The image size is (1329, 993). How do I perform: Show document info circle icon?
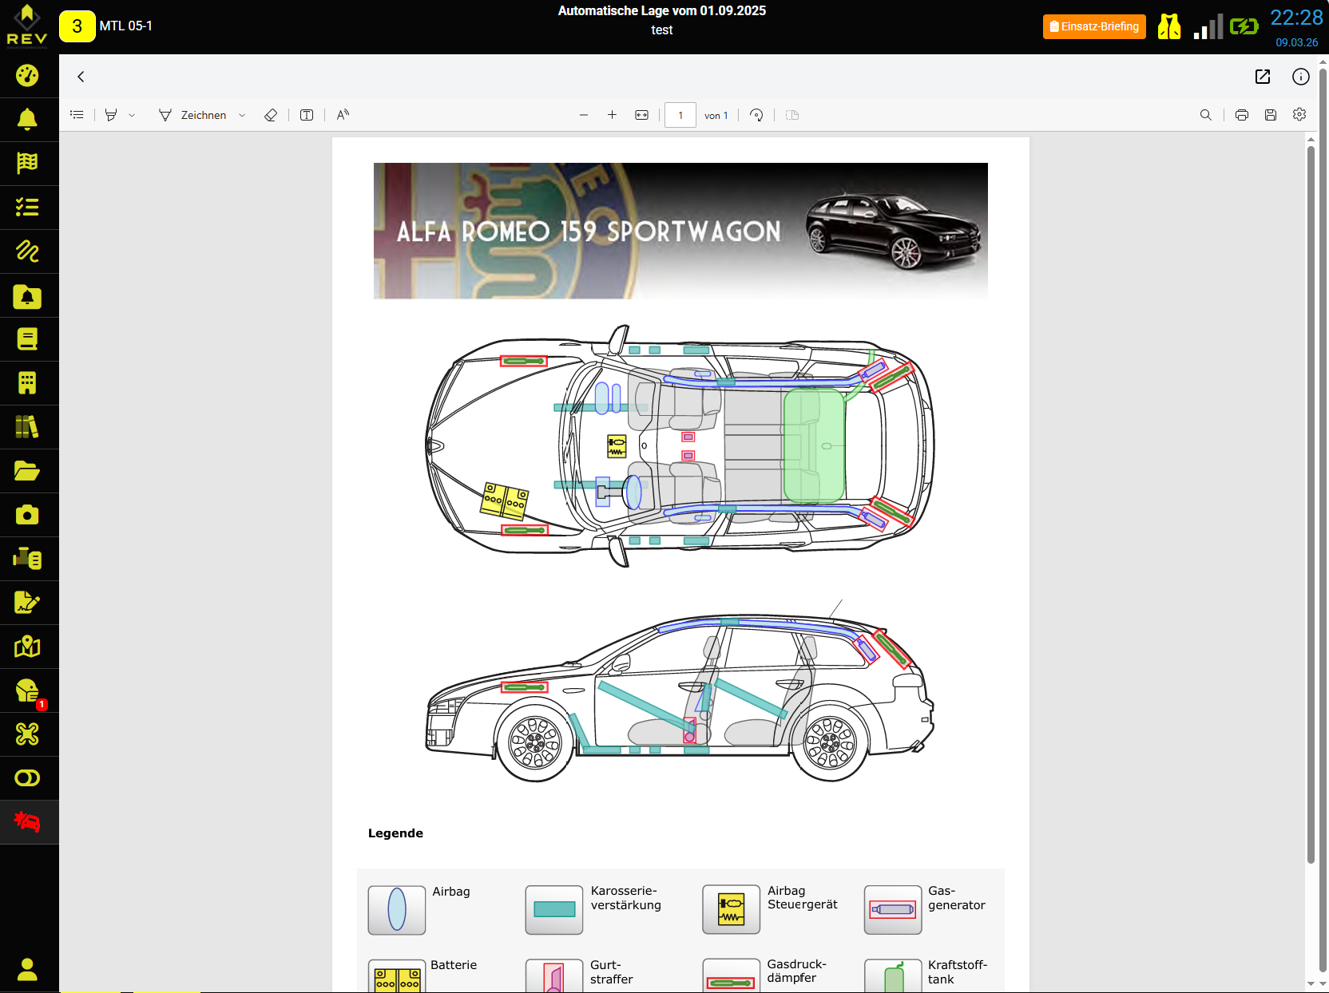pos(1301,77)
